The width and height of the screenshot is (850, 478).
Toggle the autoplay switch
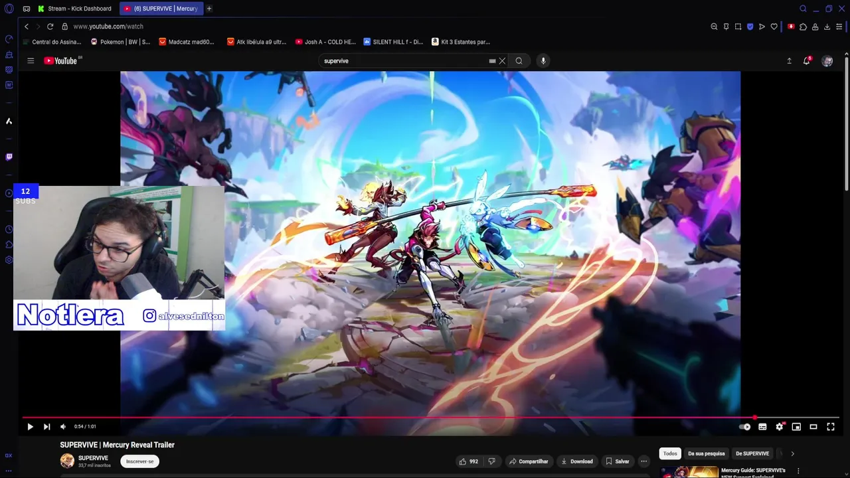[x=745, y=427]
